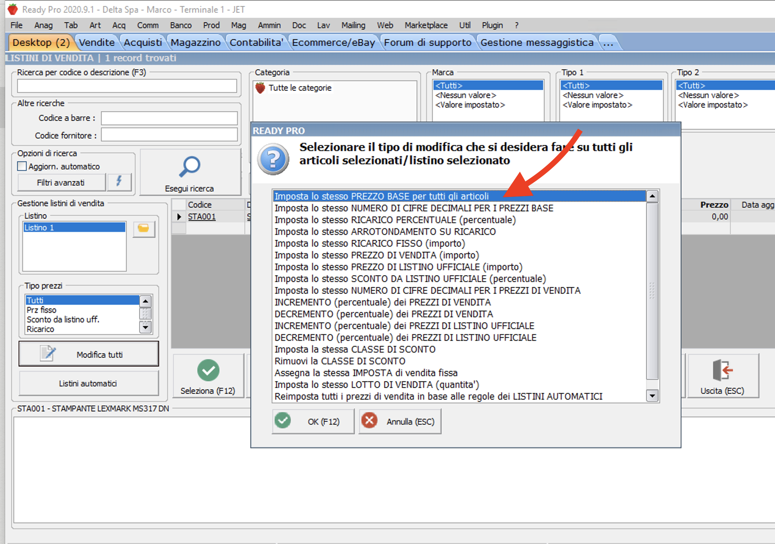
Task: Click the lightning bolt filter button
Action: [119, 181]
